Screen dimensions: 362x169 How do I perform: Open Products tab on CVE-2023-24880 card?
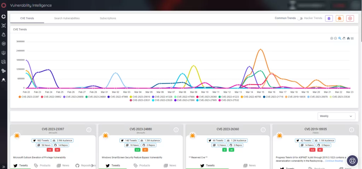click(142, 165)
